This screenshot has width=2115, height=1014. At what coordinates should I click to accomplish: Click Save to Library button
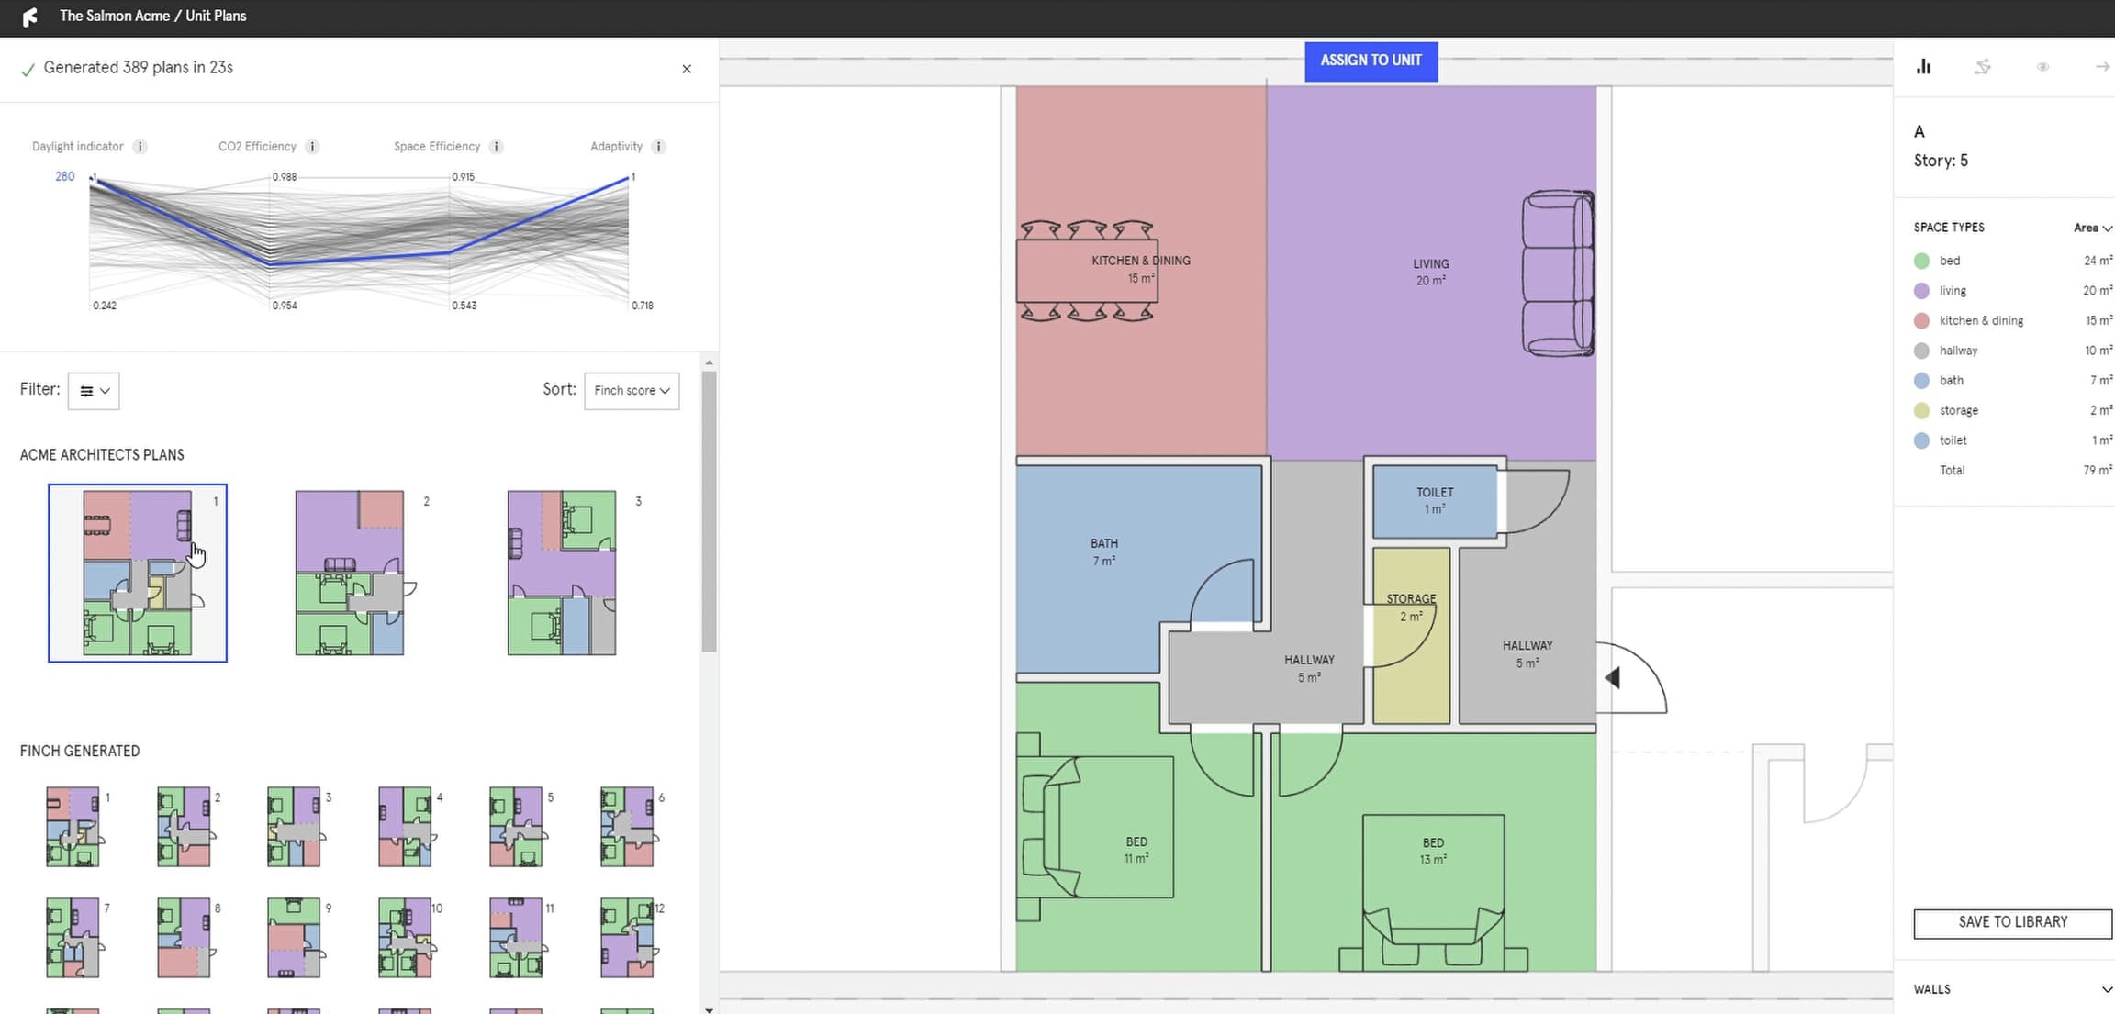coord(2012,922)
